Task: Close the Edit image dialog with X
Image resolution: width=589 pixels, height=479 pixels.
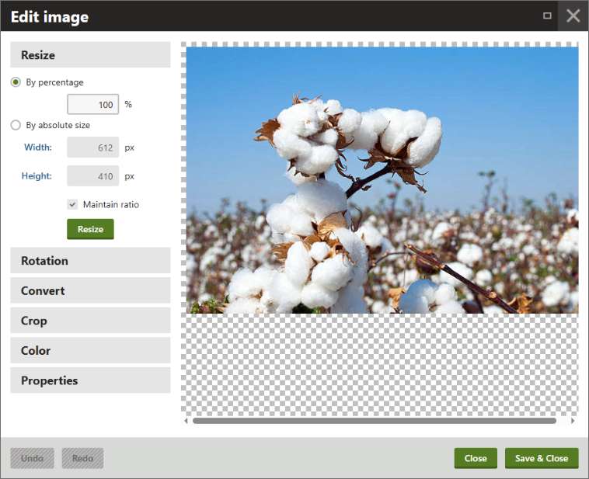Action: pyautogui.click(x=573, y=16)
